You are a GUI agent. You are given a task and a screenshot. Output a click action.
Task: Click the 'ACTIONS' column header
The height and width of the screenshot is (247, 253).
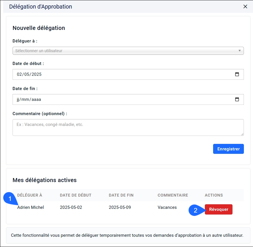tap(214, 195)
